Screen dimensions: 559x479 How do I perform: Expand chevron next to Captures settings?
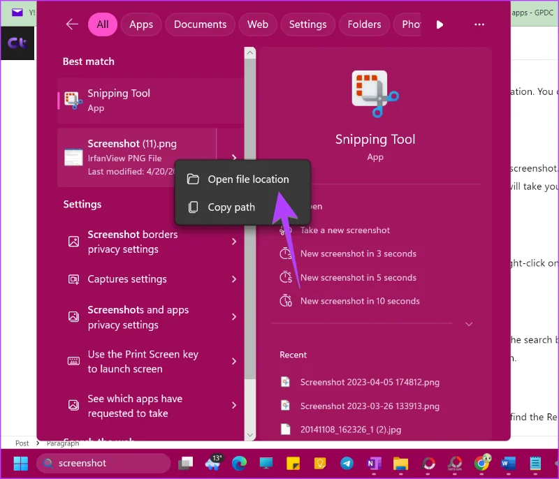tap(234, 279)
